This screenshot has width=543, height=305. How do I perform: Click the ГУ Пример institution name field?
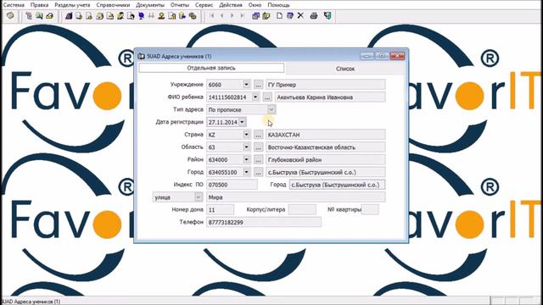[326, 85]
